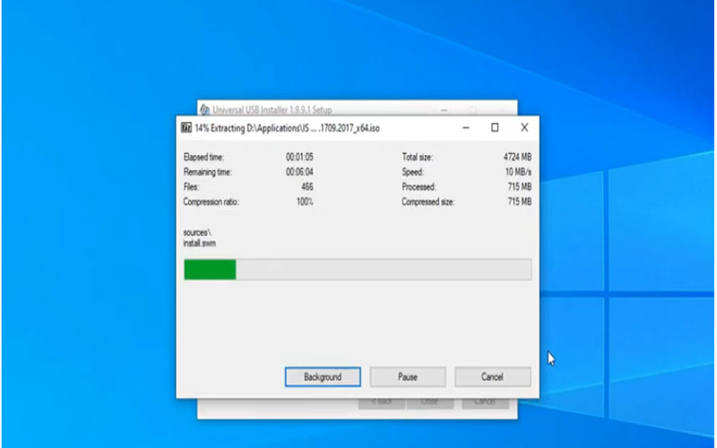Click the Back button in USB Installer window

[x=382, y=401]
